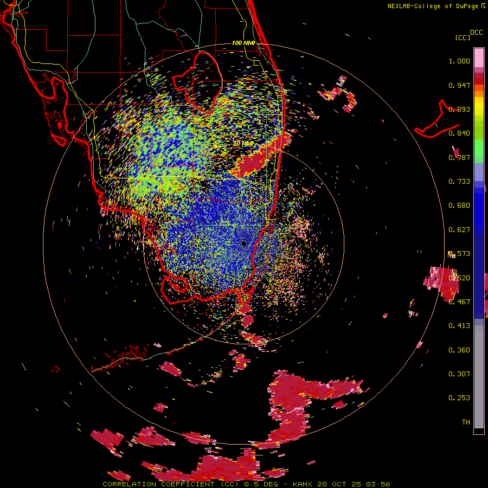Click the TH threshold label
Screen dimensions: 488x488
(466, 422)
